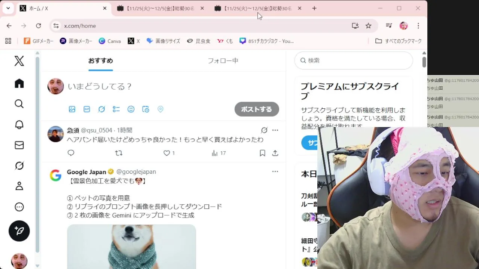Screen dimensions: 479x269
Task: Open 画像メーカー bookmark
Action: click(x=76, y=41)
